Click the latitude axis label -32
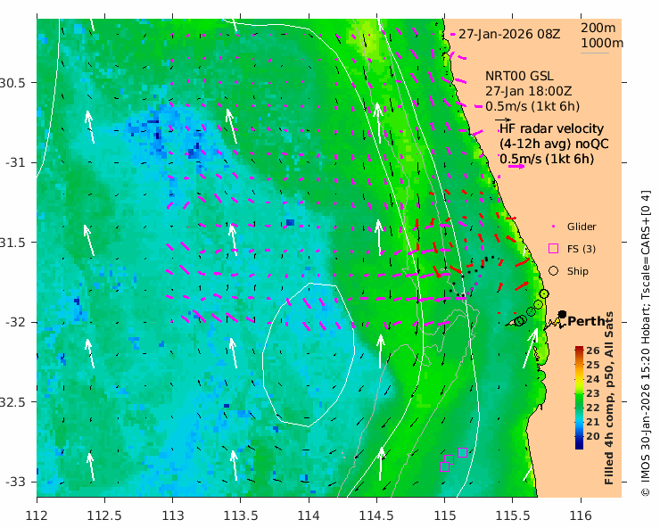 coord(15,322)
